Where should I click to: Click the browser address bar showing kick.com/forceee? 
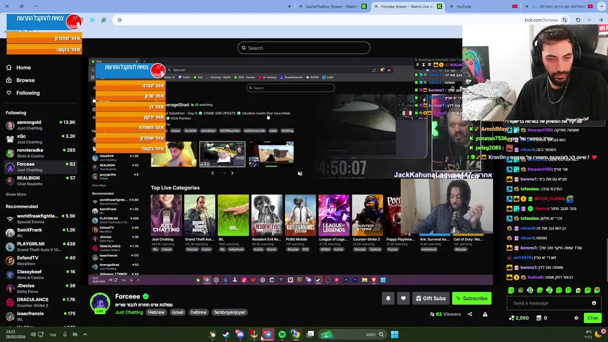pyautogui.click(x=541, y=20)
